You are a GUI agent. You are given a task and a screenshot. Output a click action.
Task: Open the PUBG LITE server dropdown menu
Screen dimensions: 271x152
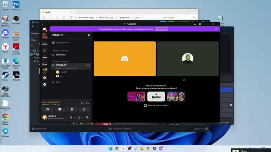pos(58,35)
